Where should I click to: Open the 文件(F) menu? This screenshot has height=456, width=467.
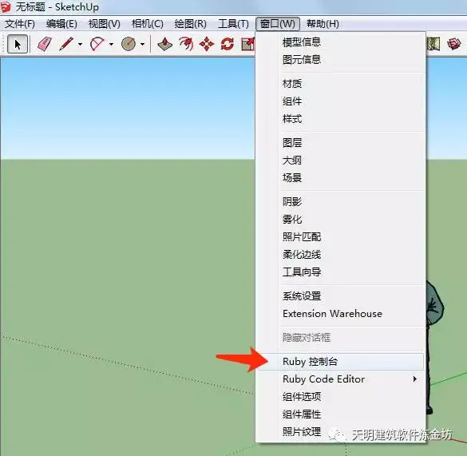pos(20,24)
